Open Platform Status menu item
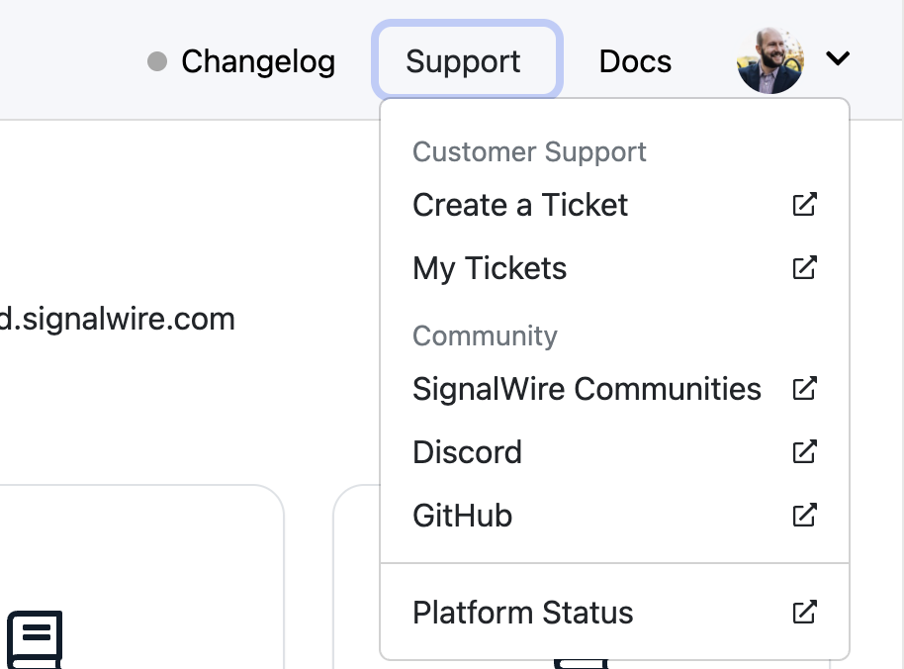 tap(522, 613)
